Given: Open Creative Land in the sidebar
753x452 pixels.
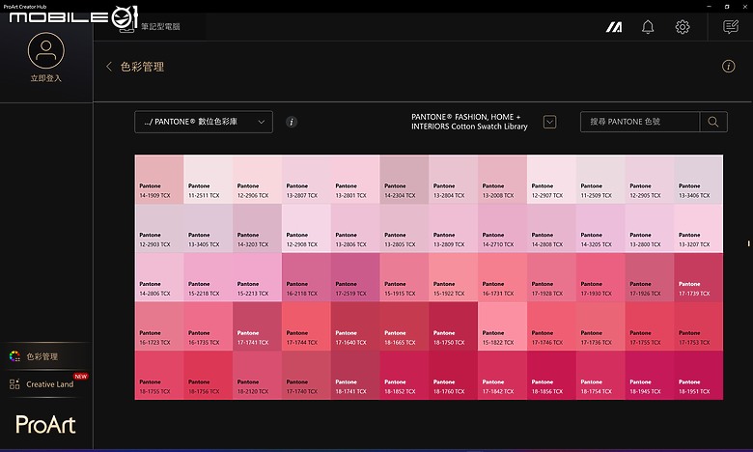Looking at the screenshot, I should pyautogui.click(x=45, y=384).
